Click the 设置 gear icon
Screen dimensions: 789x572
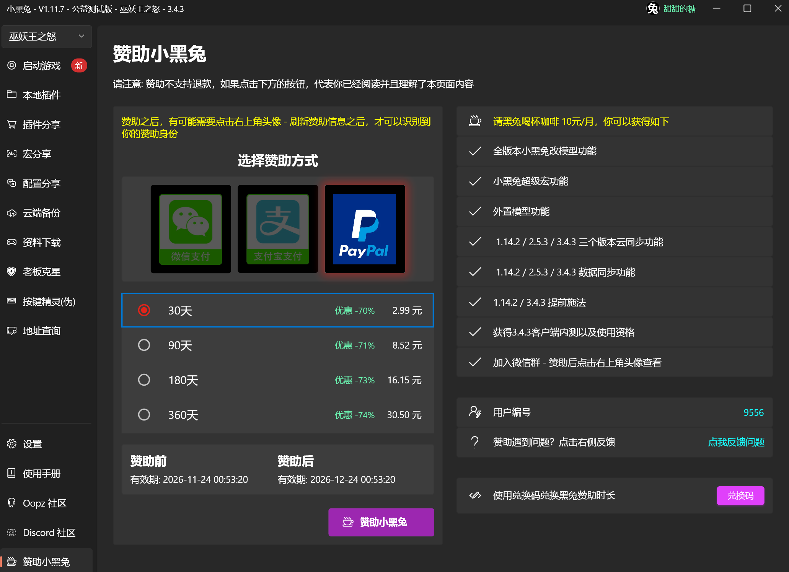12,444
